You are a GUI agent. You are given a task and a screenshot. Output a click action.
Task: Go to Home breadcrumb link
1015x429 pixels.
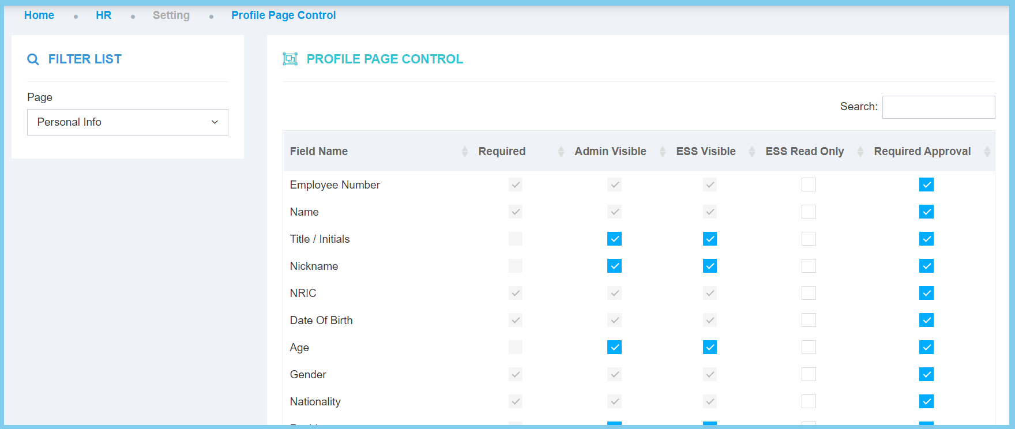[39, 16]
